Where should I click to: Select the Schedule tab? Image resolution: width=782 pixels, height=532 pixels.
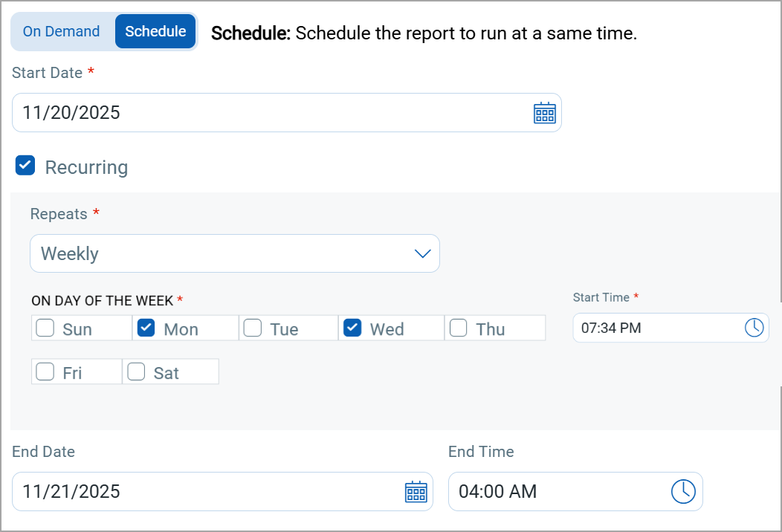[x=155, y=31]
